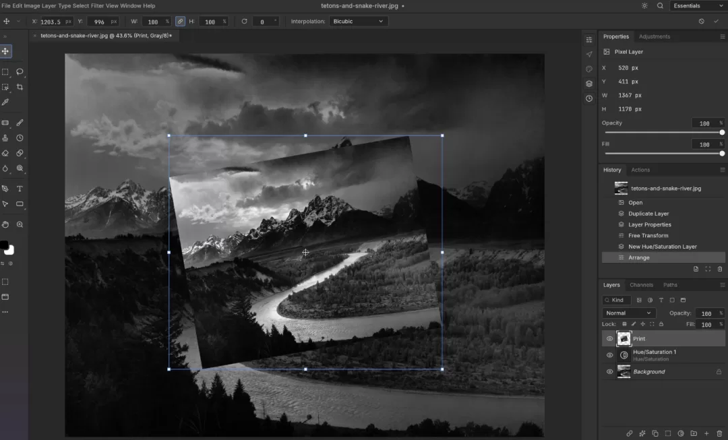
Task: Switch to the Adjustments tab
Action: click(x=654, y=36)
